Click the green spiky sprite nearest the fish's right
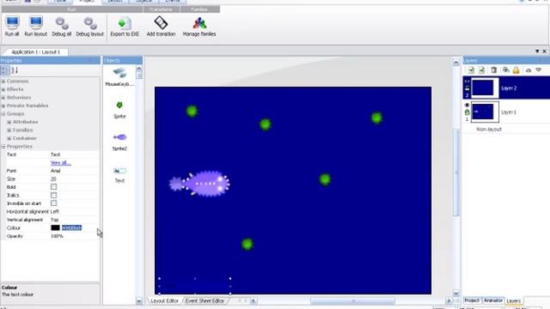Screen dimensions: 550x309 [325, 179]
